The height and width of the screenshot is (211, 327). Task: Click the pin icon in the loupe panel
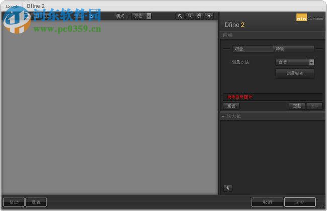point(228,188)
